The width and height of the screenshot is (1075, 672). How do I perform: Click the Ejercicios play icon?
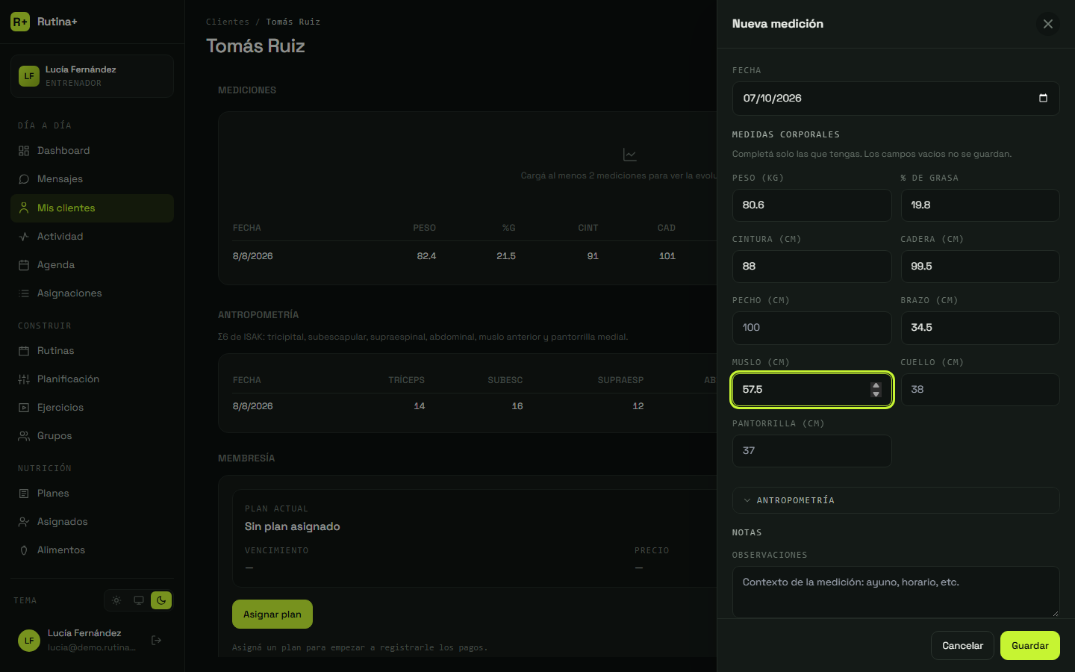tap(24, 408)
